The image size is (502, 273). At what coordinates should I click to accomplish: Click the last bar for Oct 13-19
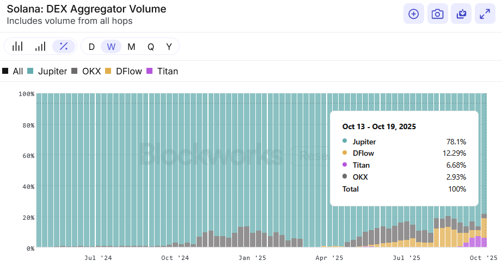coord(484,170)
